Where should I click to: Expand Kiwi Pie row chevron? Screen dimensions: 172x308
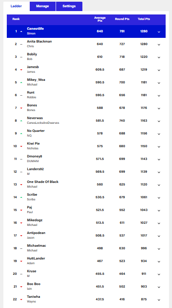point(159,147)
